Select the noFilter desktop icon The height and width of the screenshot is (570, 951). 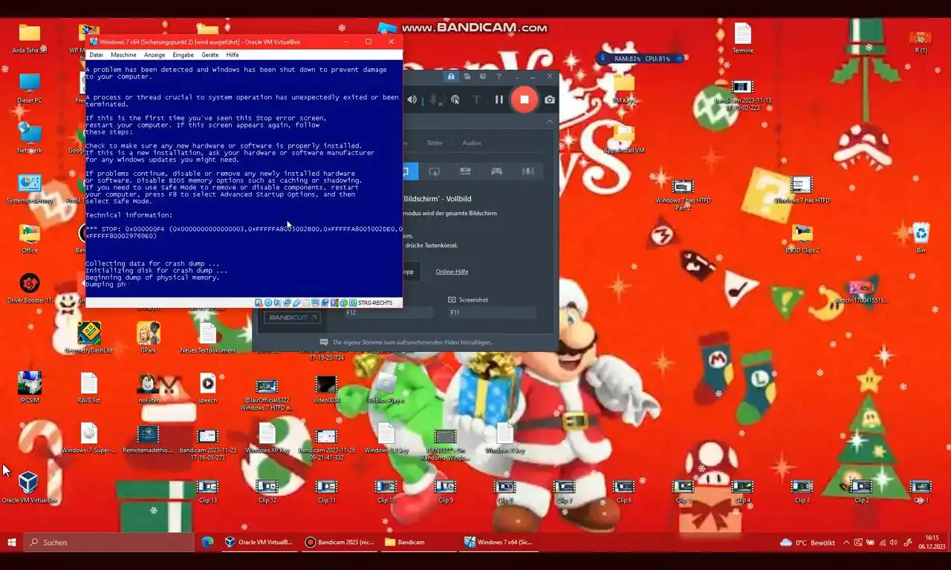(x=148, y=387)
